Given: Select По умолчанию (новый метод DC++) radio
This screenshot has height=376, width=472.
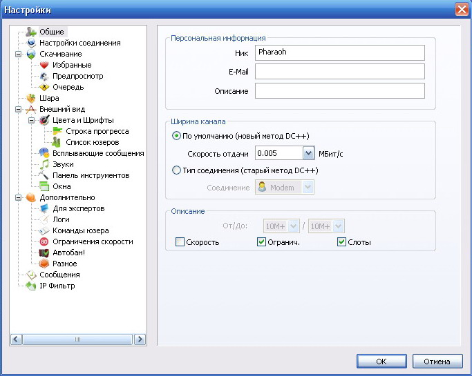Looking at the screenshot, I should click(176, 136).
